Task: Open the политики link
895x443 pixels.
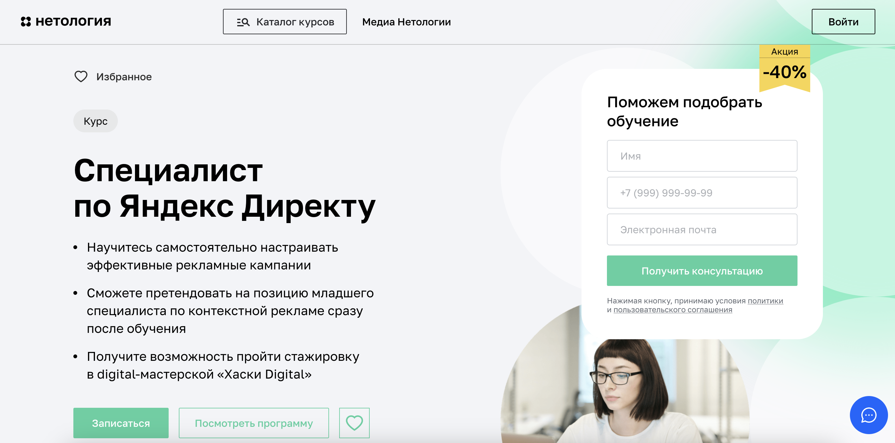Action: tap(765, 301)
